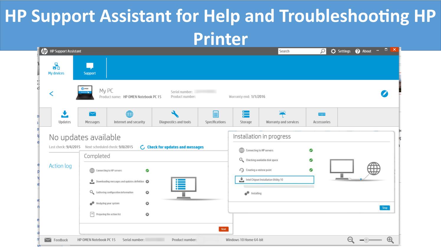The width and height of the screenshot is (441, 247).
Task: Open the Messages tab
Action: pyautogui.click(x=92, y=117)
